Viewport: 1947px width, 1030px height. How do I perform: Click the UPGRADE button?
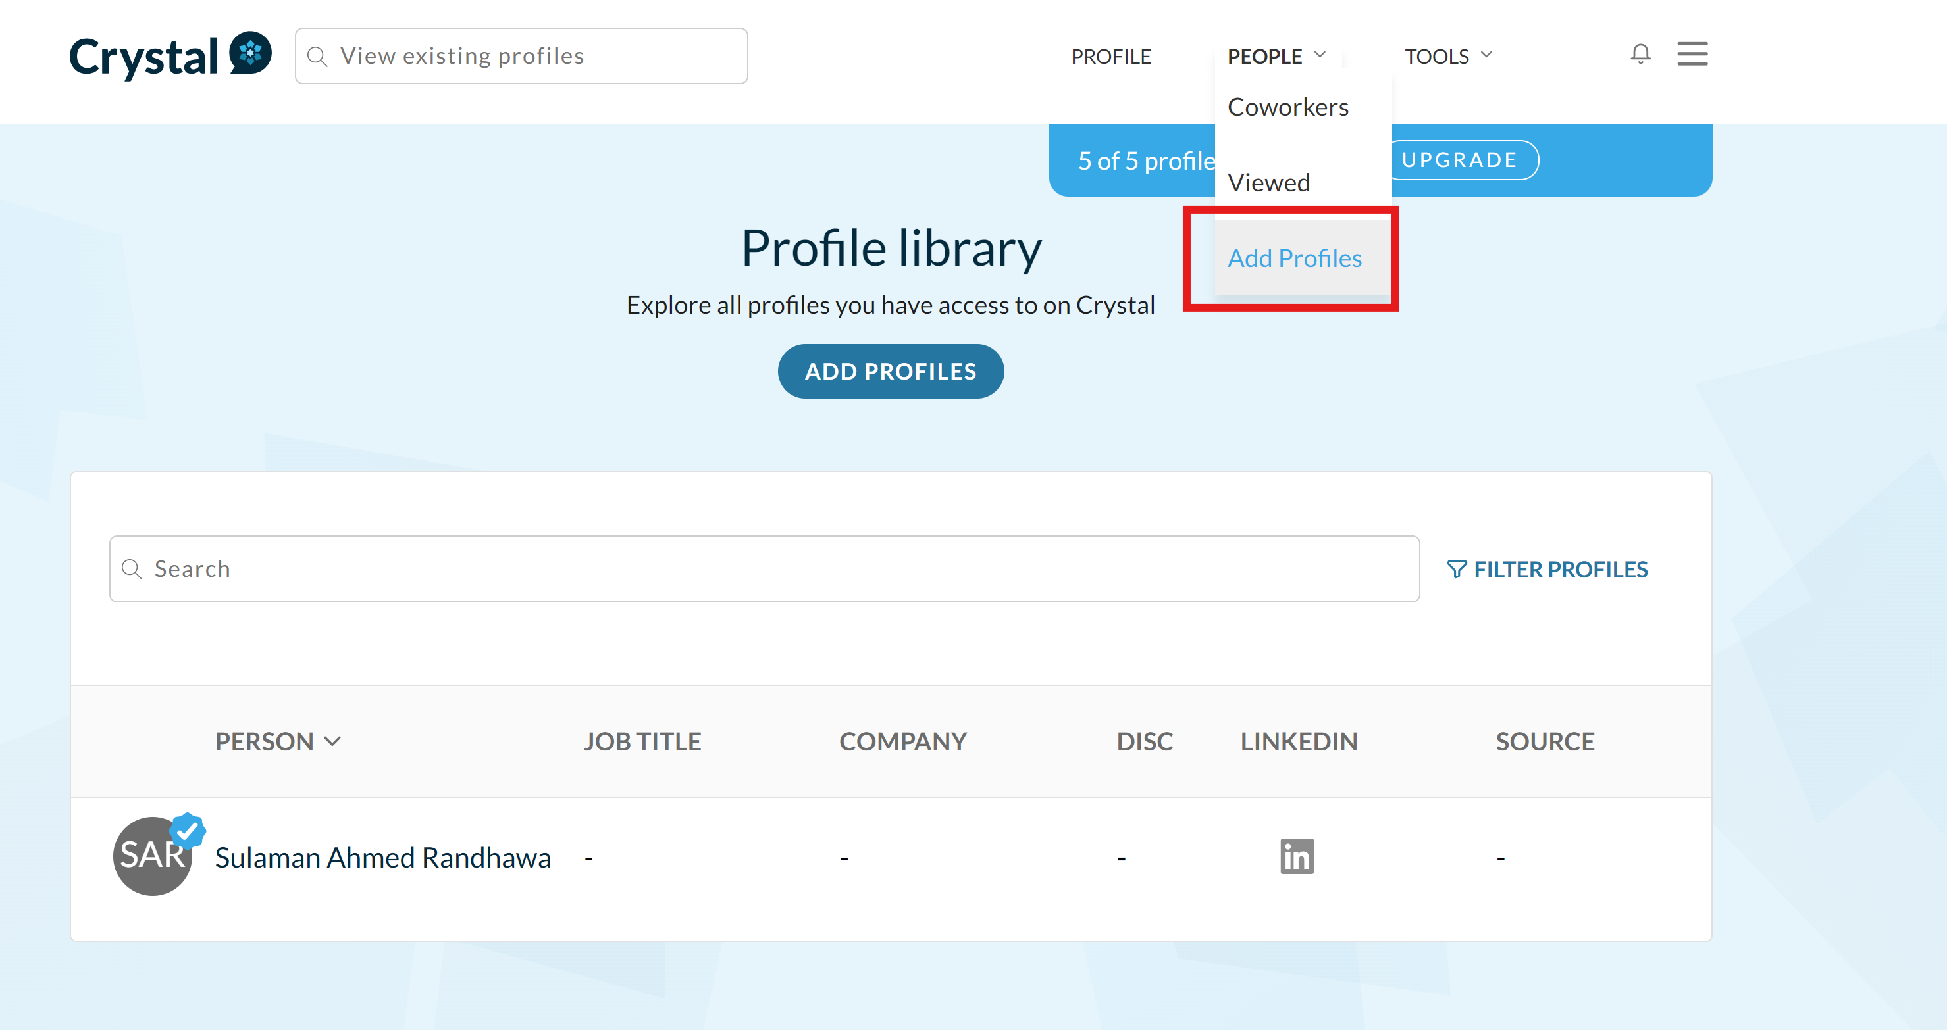[x=1459, y=160]
